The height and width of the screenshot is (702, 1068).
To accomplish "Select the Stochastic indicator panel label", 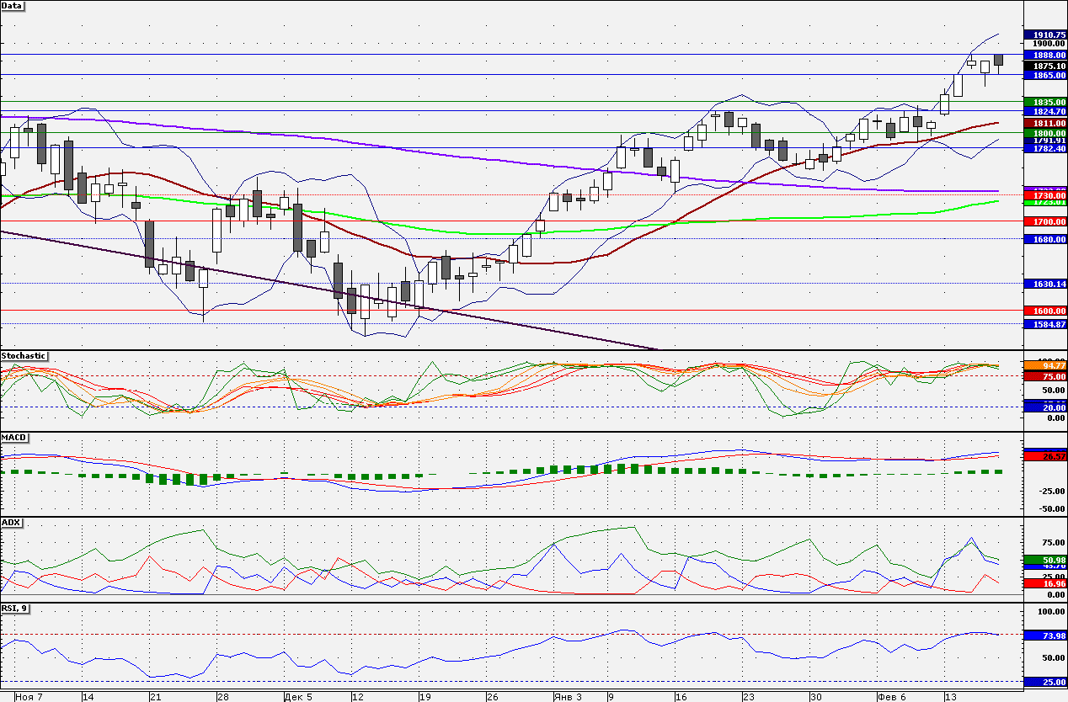I will click(24, 356).
